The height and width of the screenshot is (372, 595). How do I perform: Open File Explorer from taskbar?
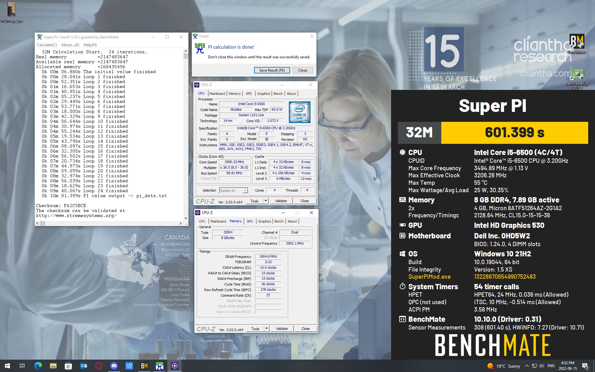pyautogui.click(x=53, y=366)
